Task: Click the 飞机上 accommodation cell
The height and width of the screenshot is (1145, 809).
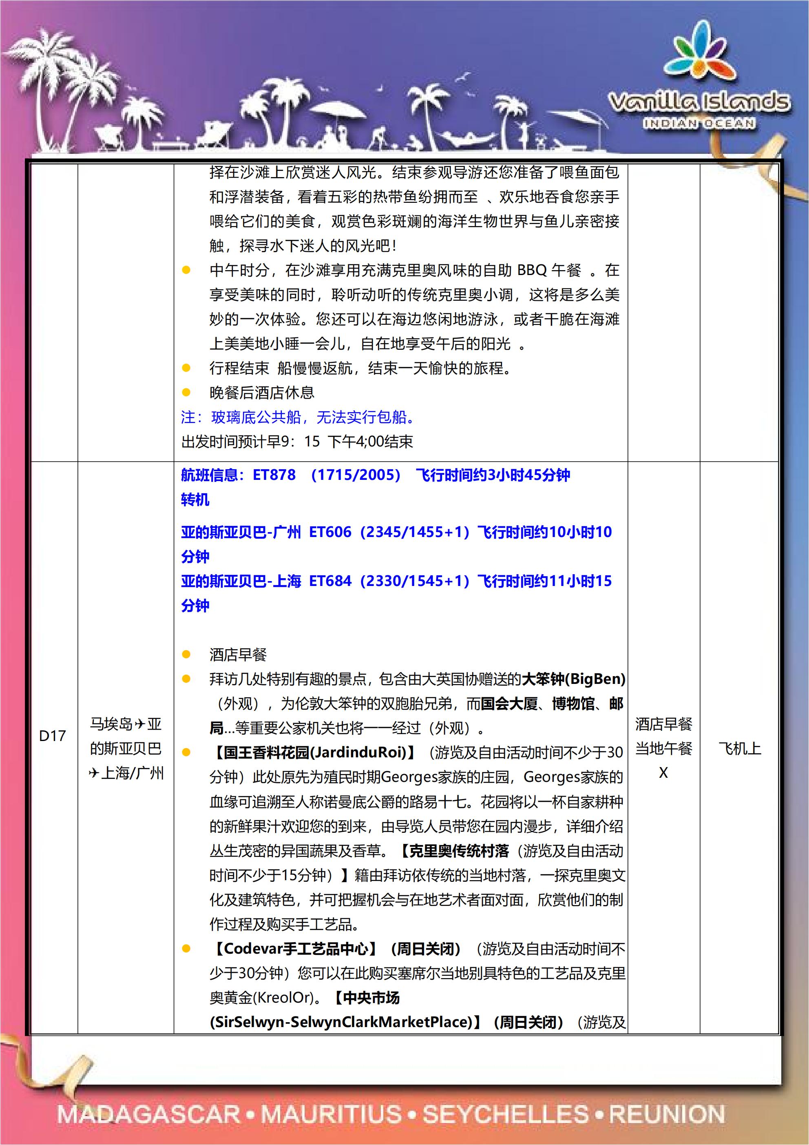Action: pyautogui.click(x=740, y=748)
